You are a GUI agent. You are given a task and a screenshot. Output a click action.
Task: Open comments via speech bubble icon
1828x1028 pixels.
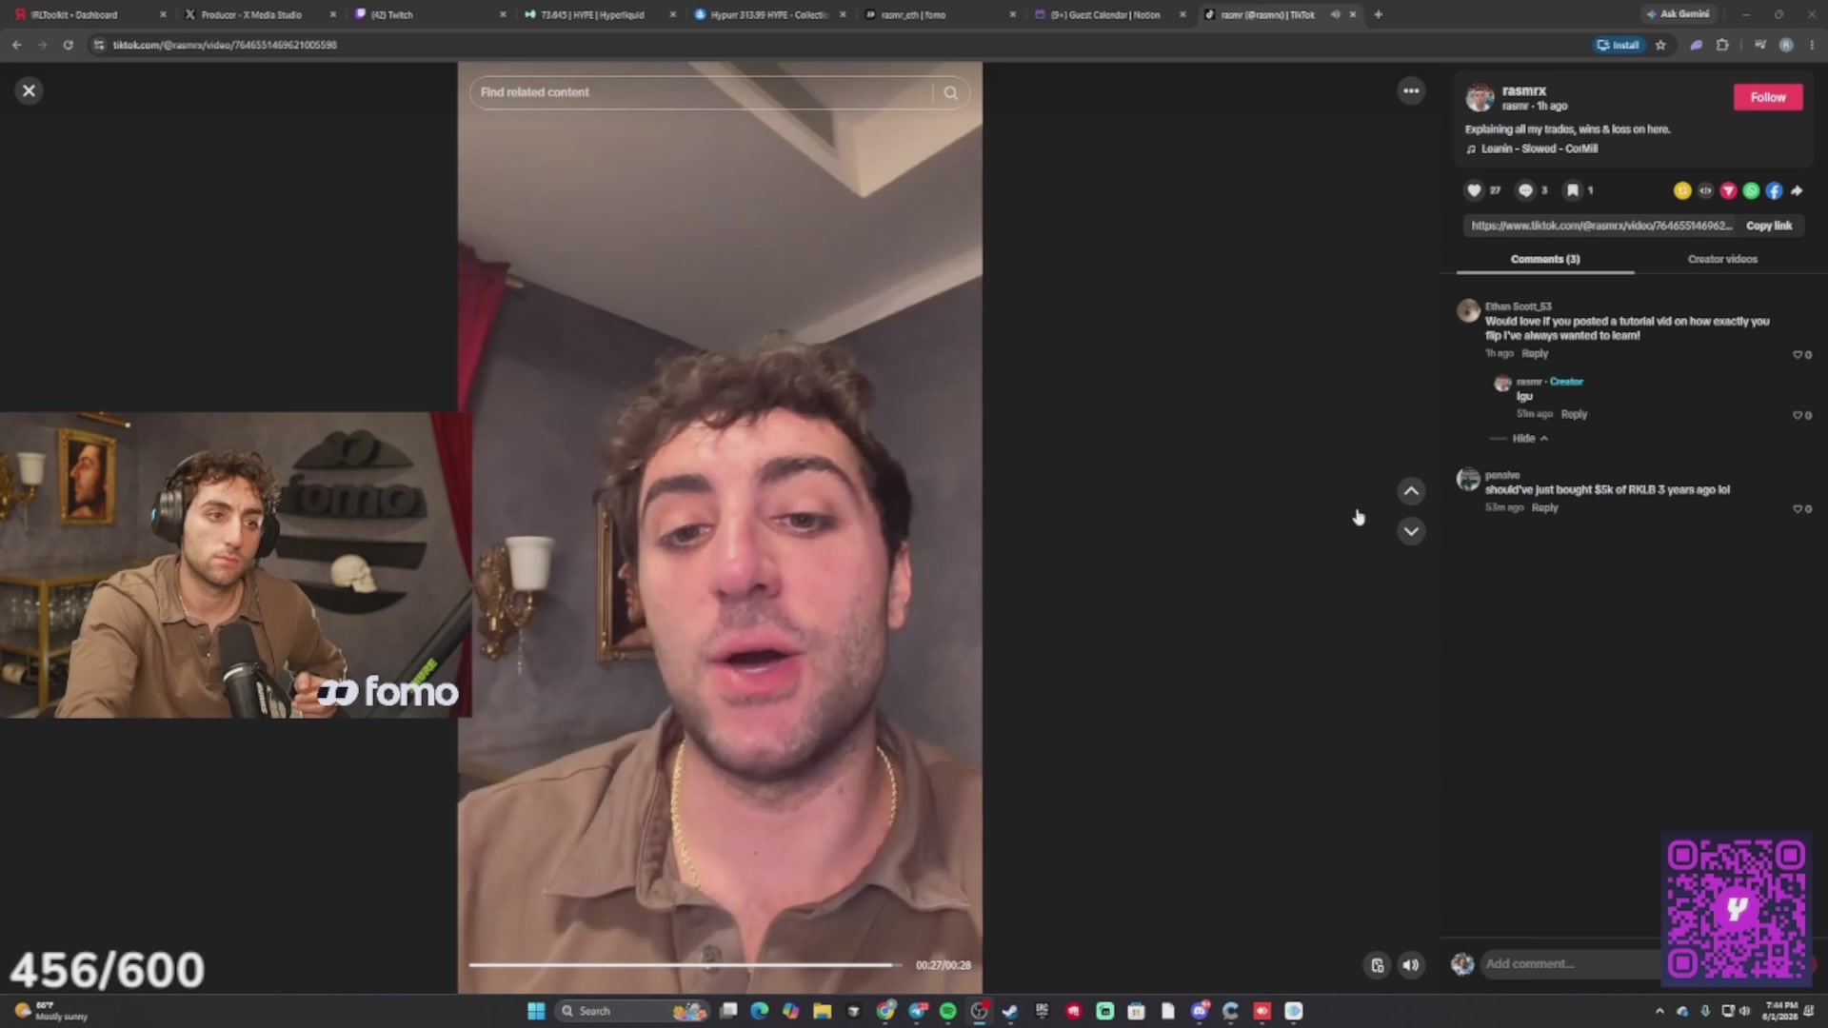click(x=1525, y=190)
